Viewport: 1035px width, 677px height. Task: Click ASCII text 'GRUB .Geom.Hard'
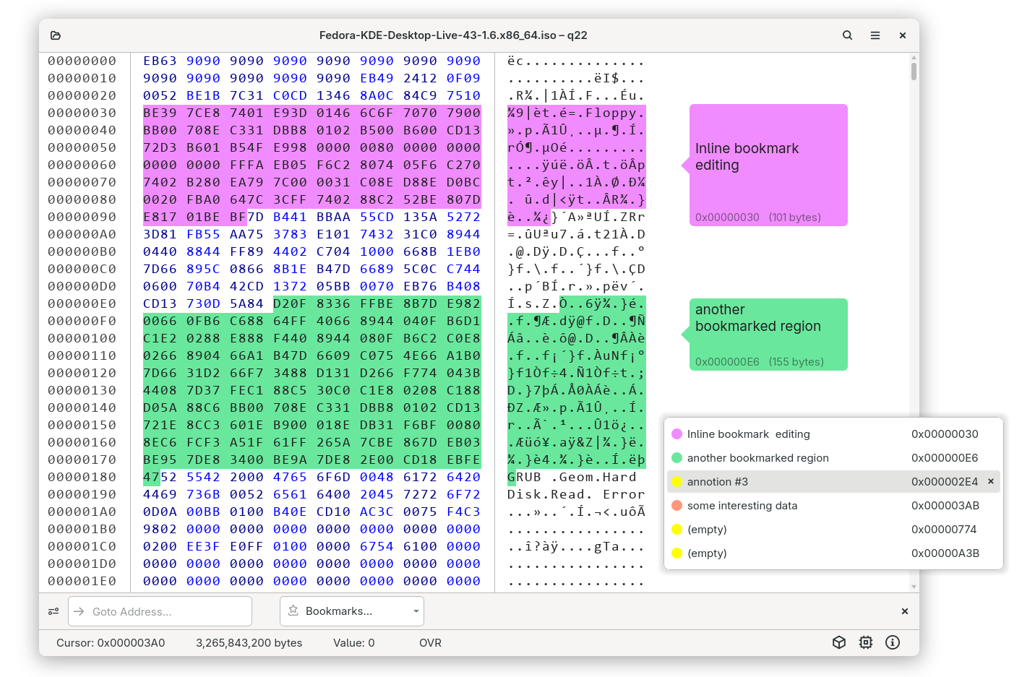[572, 478]
